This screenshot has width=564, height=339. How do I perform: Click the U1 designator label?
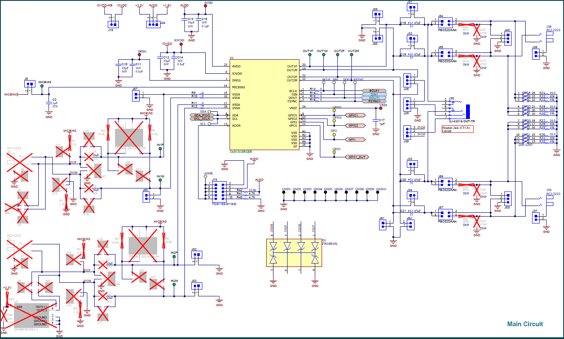(x=232, y=58)
